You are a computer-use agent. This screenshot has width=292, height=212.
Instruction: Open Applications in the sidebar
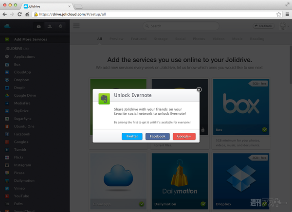click(x=35, y=56)
